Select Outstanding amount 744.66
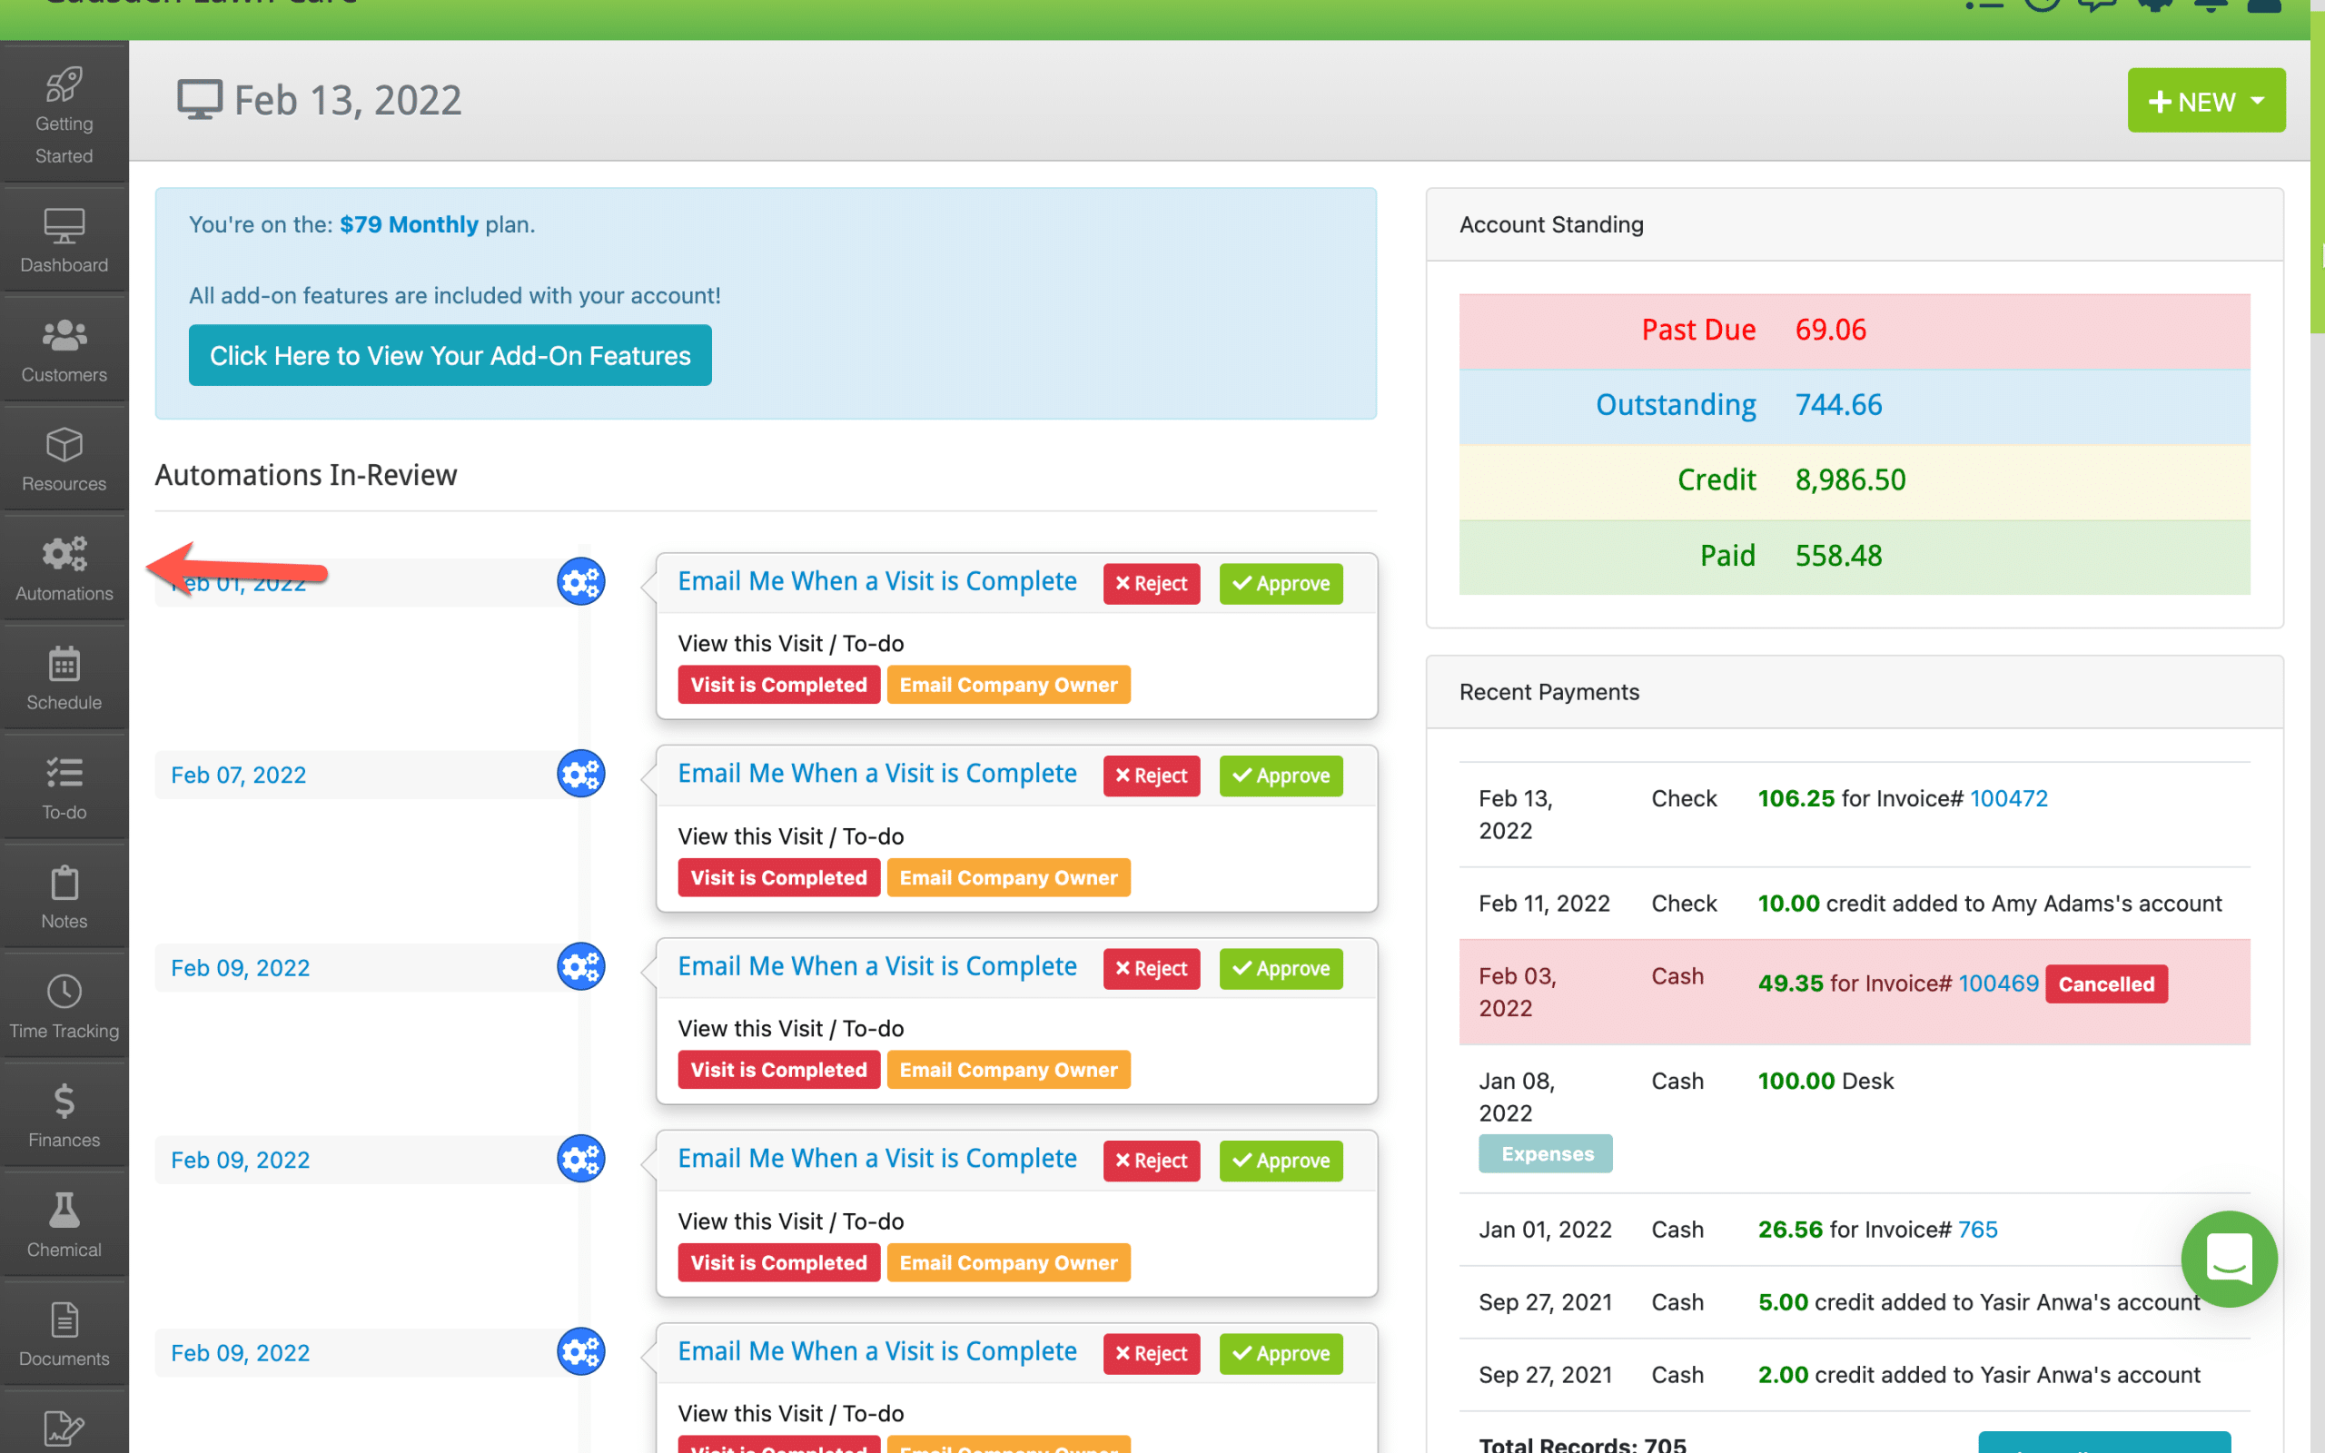Screen dimensions: 2325x1453 pyautogui.click(x=1838, y=405)
